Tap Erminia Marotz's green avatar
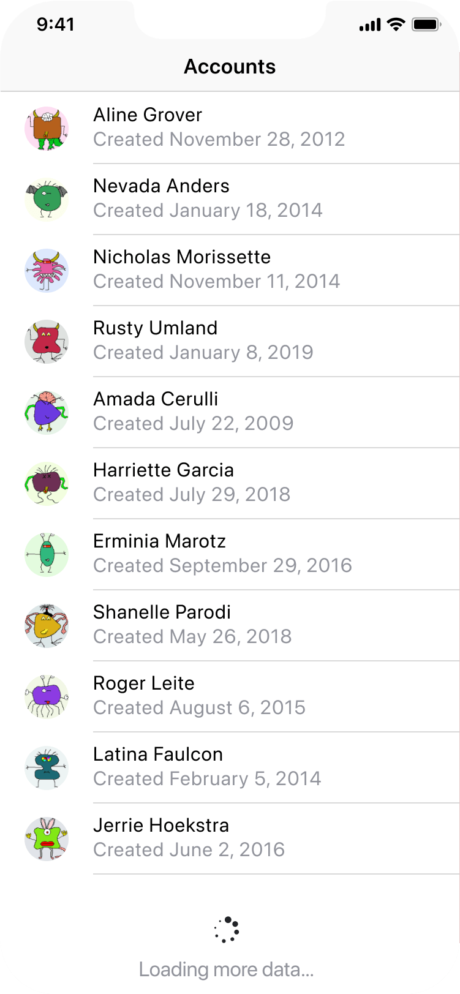 tap(47, 554)
